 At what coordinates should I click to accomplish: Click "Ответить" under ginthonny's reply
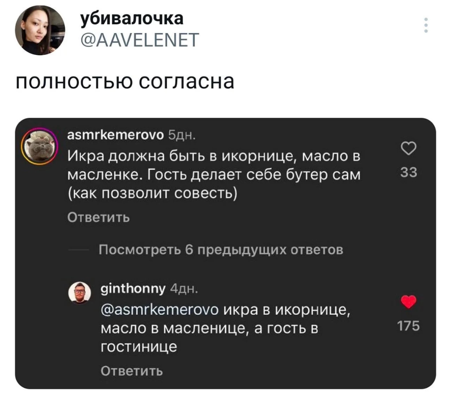coord(132,372)
